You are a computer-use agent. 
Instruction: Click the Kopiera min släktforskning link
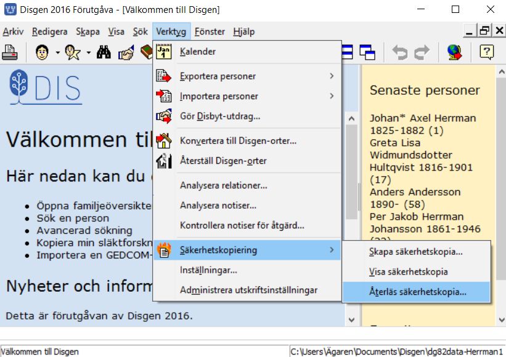coord(94,243)
